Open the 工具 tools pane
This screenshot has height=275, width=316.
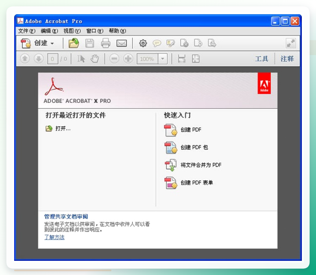(262, 59)
